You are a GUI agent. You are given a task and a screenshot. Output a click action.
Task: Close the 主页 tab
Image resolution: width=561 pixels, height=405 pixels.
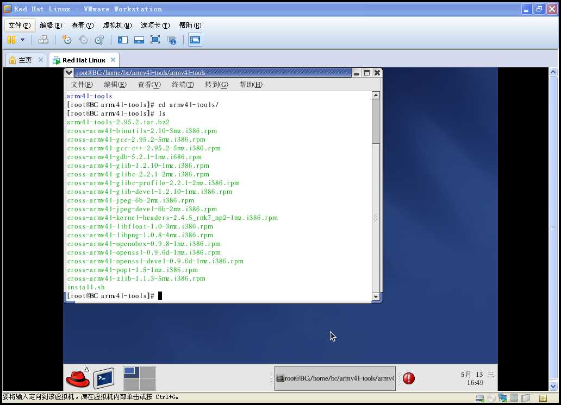coord(40,60)
